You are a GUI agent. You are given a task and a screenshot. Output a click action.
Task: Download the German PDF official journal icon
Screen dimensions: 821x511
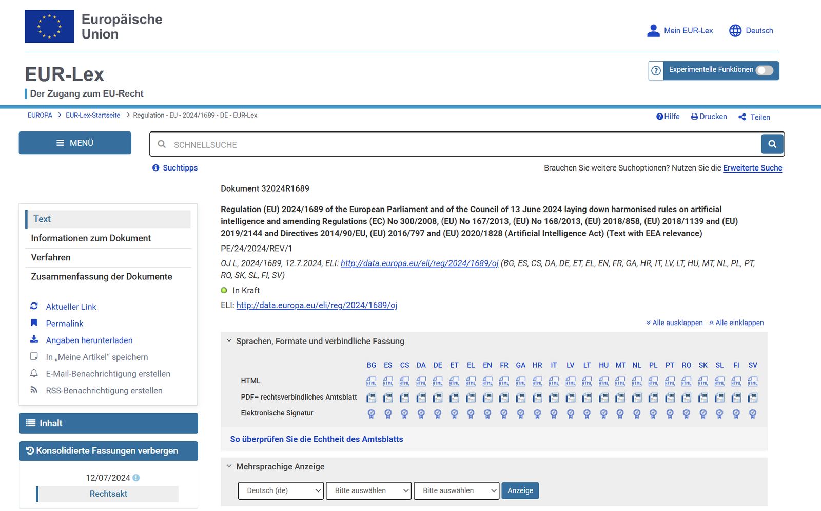coord(438,398)
